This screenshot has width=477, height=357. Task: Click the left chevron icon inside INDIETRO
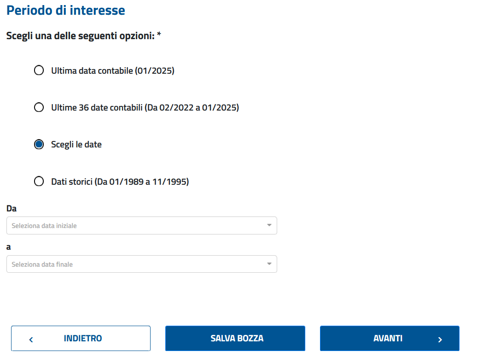click(31, 339)
